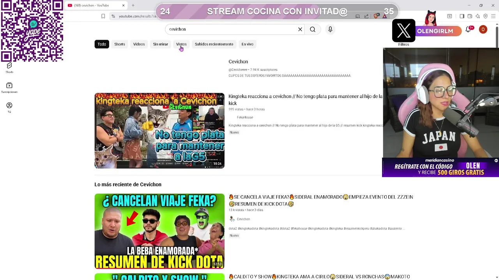Image resolution: width=499 pixels, height=280 pixels.
Task: Open SE CANCELA VIAJE FEKA video title
Action: 320,200
